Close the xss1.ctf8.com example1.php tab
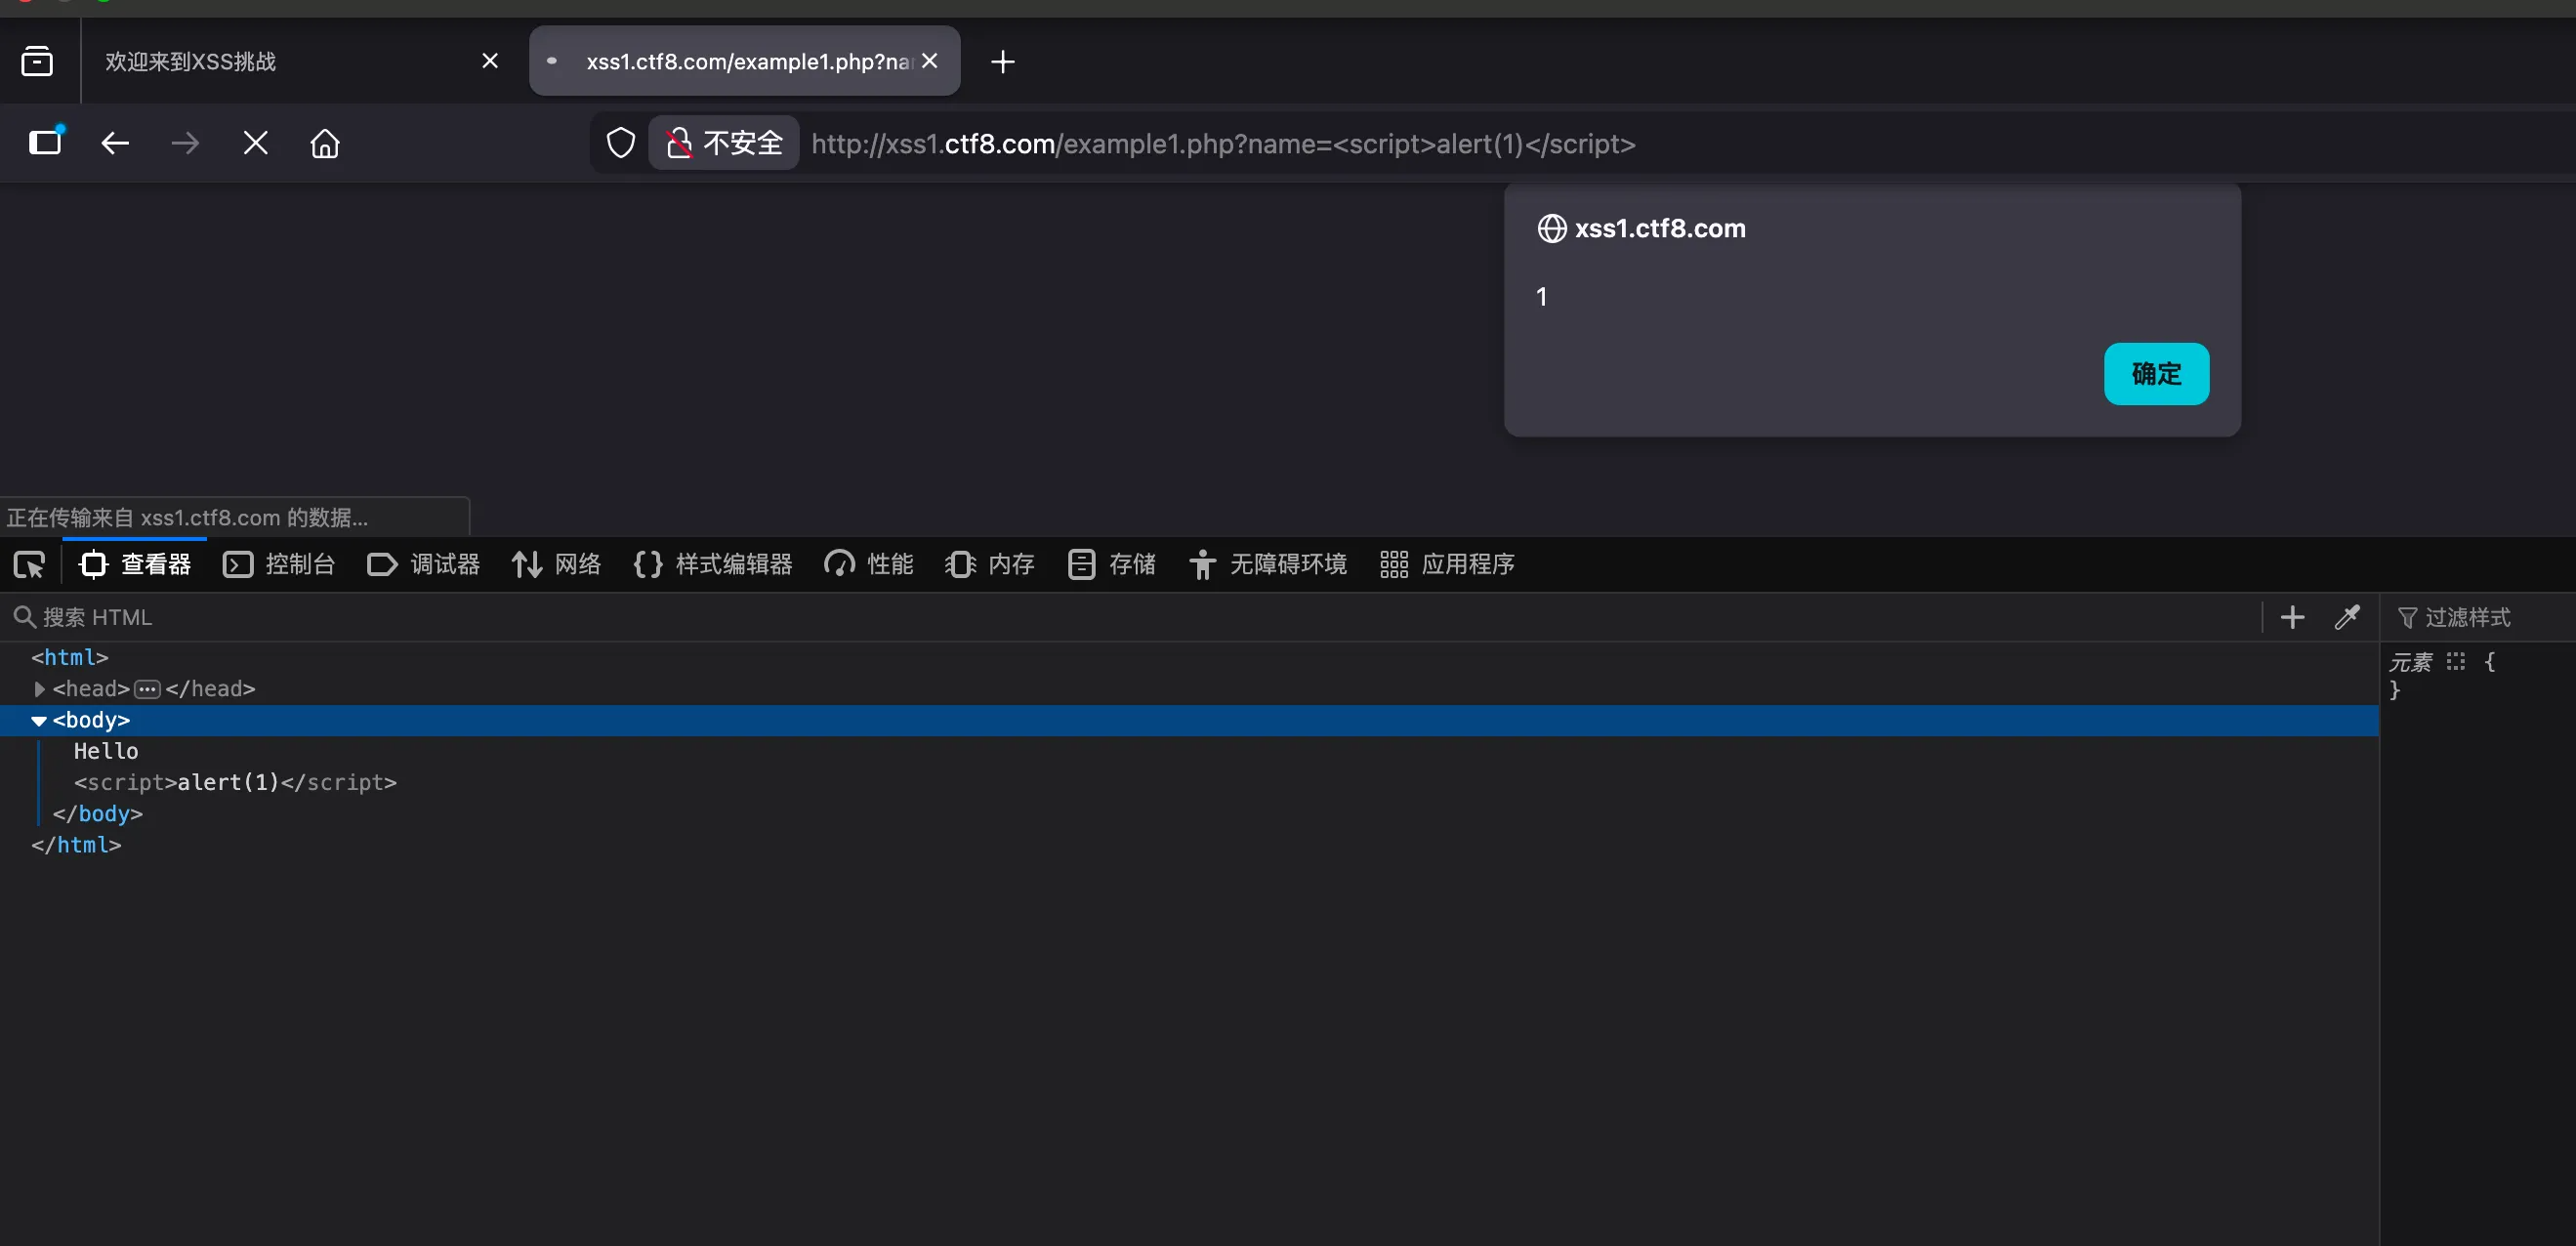The image size is (2576, 1246). 930,61
